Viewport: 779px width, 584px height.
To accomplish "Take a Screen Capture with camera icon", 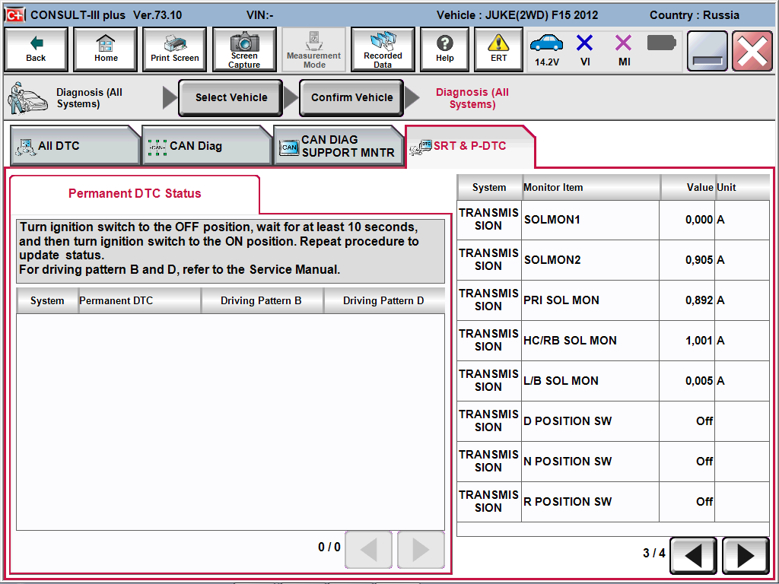I will pos(244,50).
